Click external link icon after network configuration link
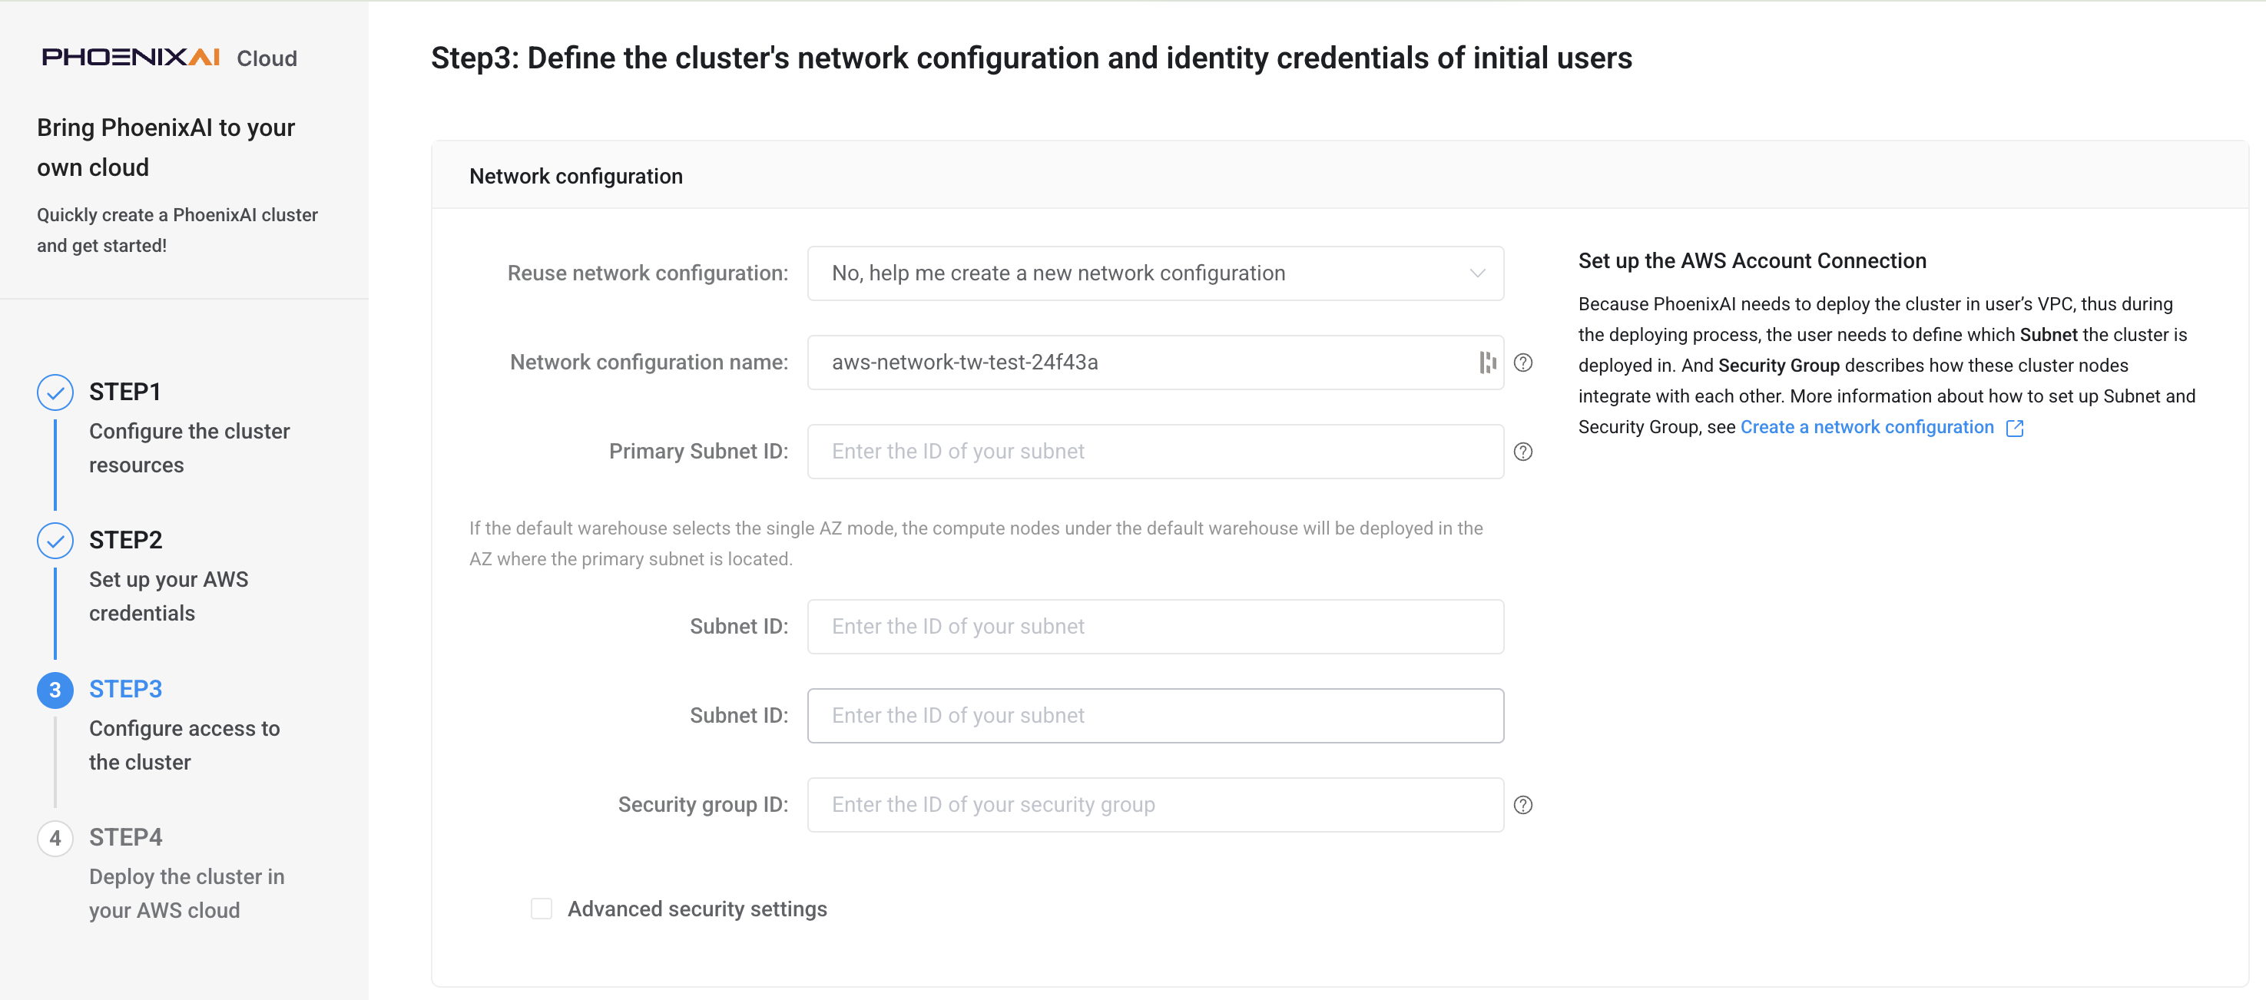Screen dimensions: 2266x1000 point(2014,429)
